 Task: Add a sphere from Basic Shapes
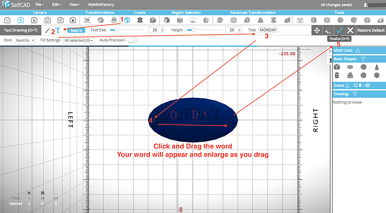(363, 67)
